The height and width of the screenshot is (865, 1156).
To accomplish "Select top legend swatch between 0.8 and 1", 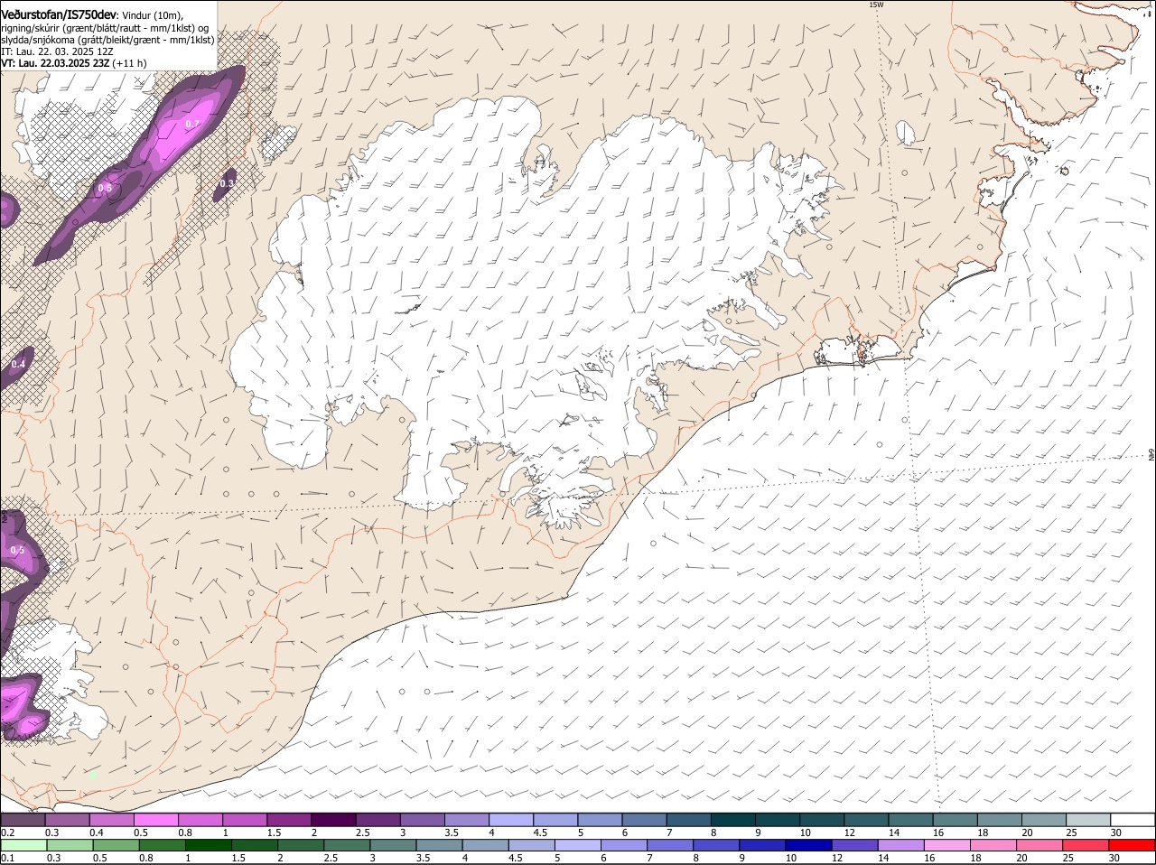I will [200, 820].
